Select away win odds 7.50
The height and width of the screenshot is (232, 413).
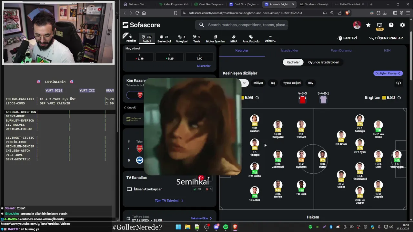coord(199,57)
